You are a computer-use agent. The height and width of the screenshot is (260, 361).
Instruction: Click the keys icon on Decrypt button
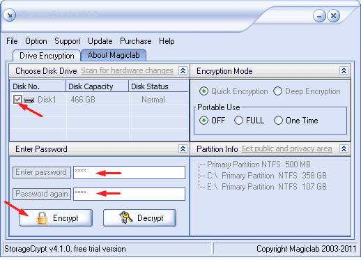click(x=125, y=217)
